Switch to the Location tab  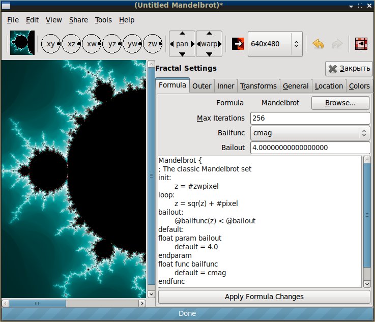point(329,86)
